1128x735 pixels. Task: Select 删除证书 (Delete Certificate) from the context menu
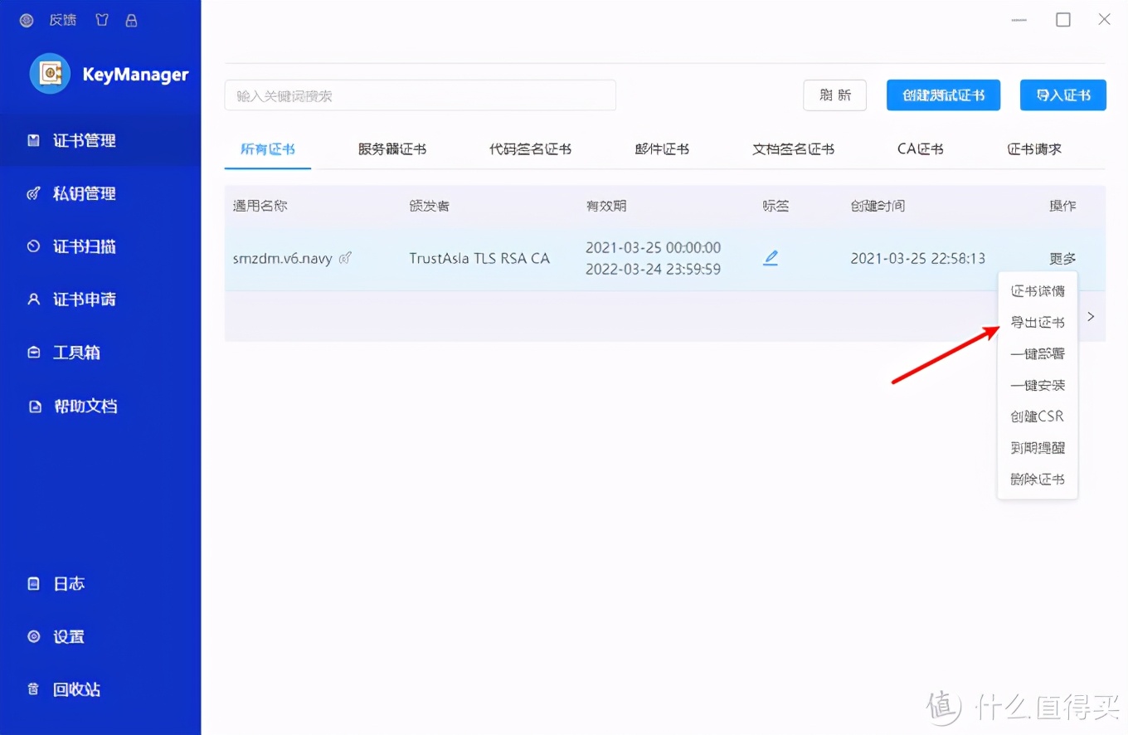point(1037,479)
